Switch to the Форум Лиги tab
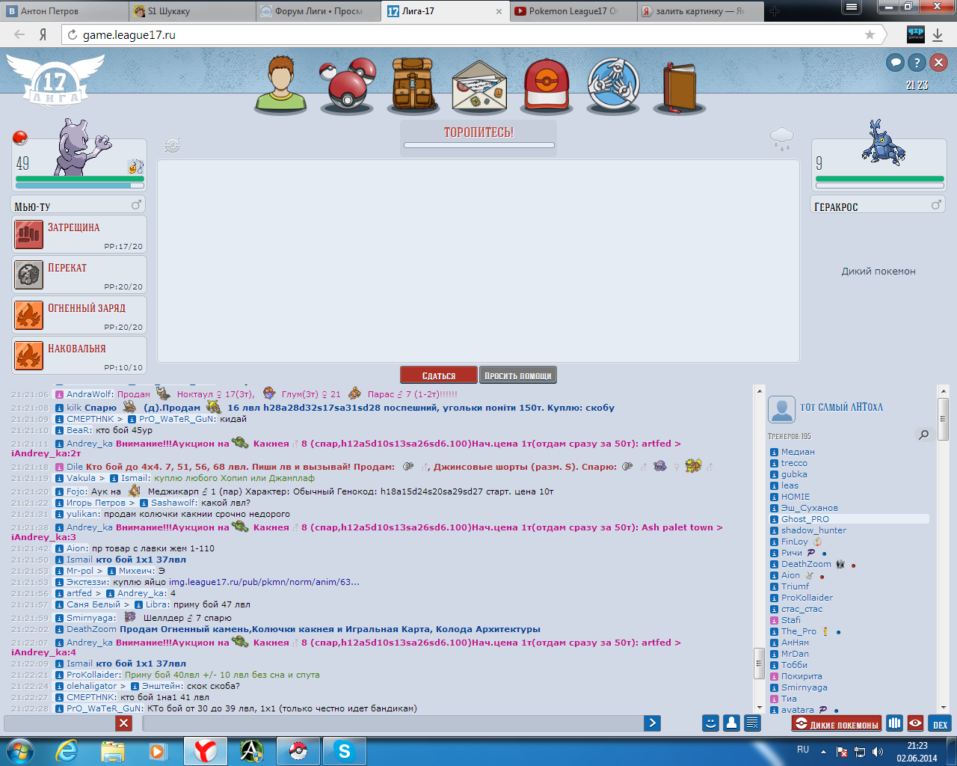The width and height of the screenshot is (957, 766). (x=319, y=11)
